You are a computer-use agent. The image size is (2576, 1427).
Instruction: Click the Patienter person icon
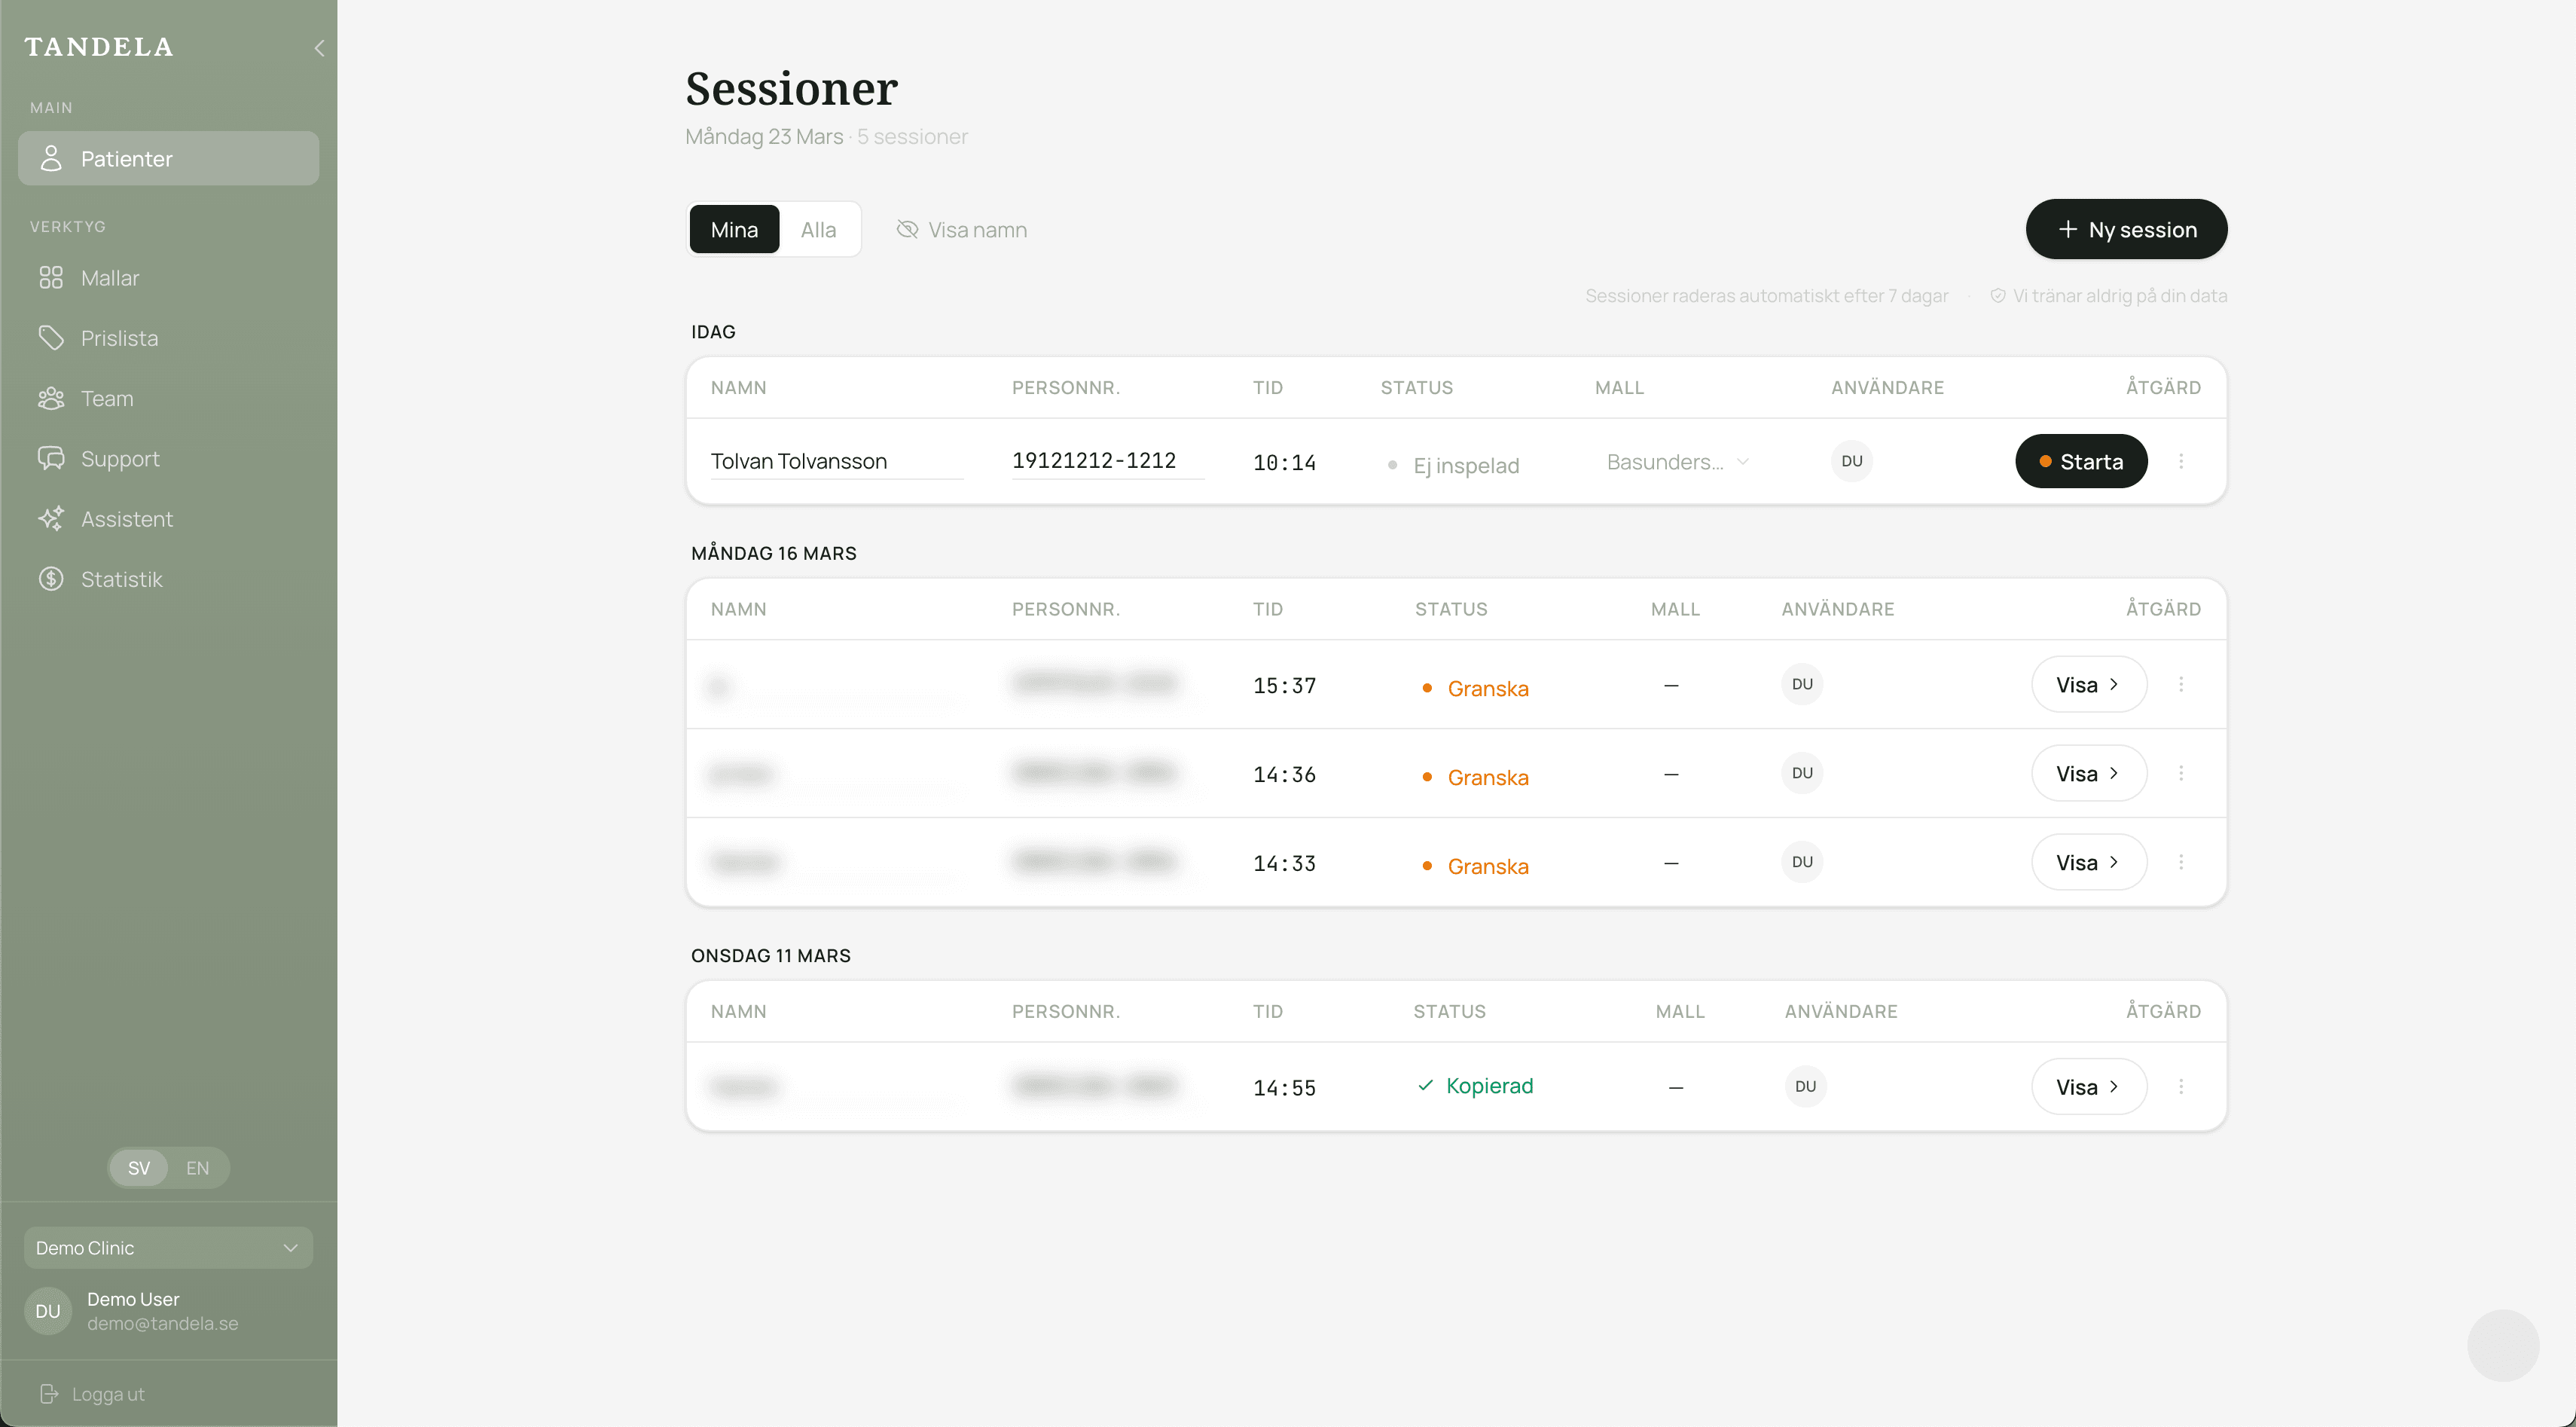[x=51, y=158]
